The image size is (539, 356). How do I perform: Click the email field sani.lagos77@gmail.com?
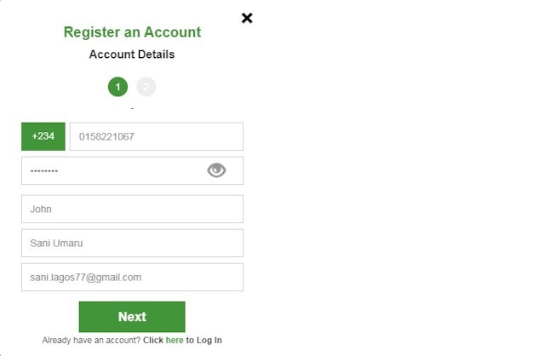pyautogui.click(x=132, y=277)
